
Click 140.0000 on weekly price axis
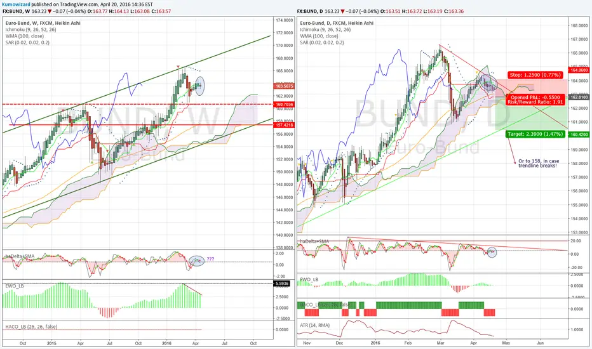pyautogui.click(x=284, y=235)
